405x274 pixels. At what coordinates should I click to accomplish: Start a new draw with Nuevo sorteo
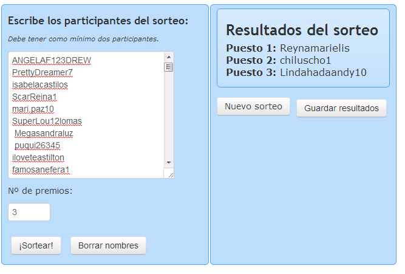(253, 106)
